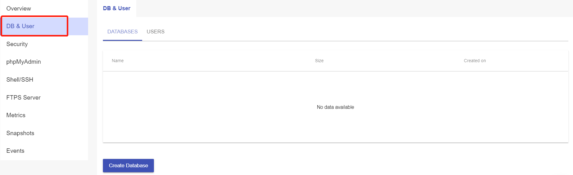The image size is (573, 175).
Task: Open the Snapshots section
Action: coord(20,133)
